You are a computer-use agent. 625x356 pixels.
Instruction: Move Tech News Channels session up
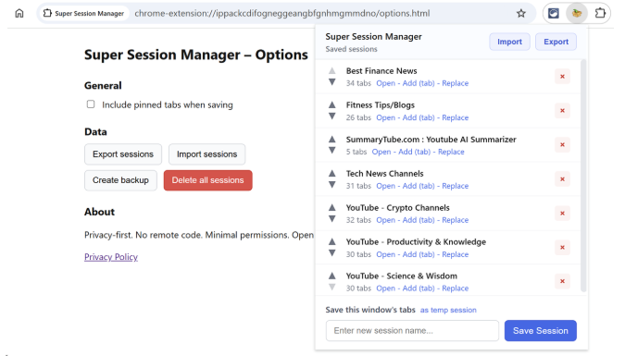coord(332,173)
